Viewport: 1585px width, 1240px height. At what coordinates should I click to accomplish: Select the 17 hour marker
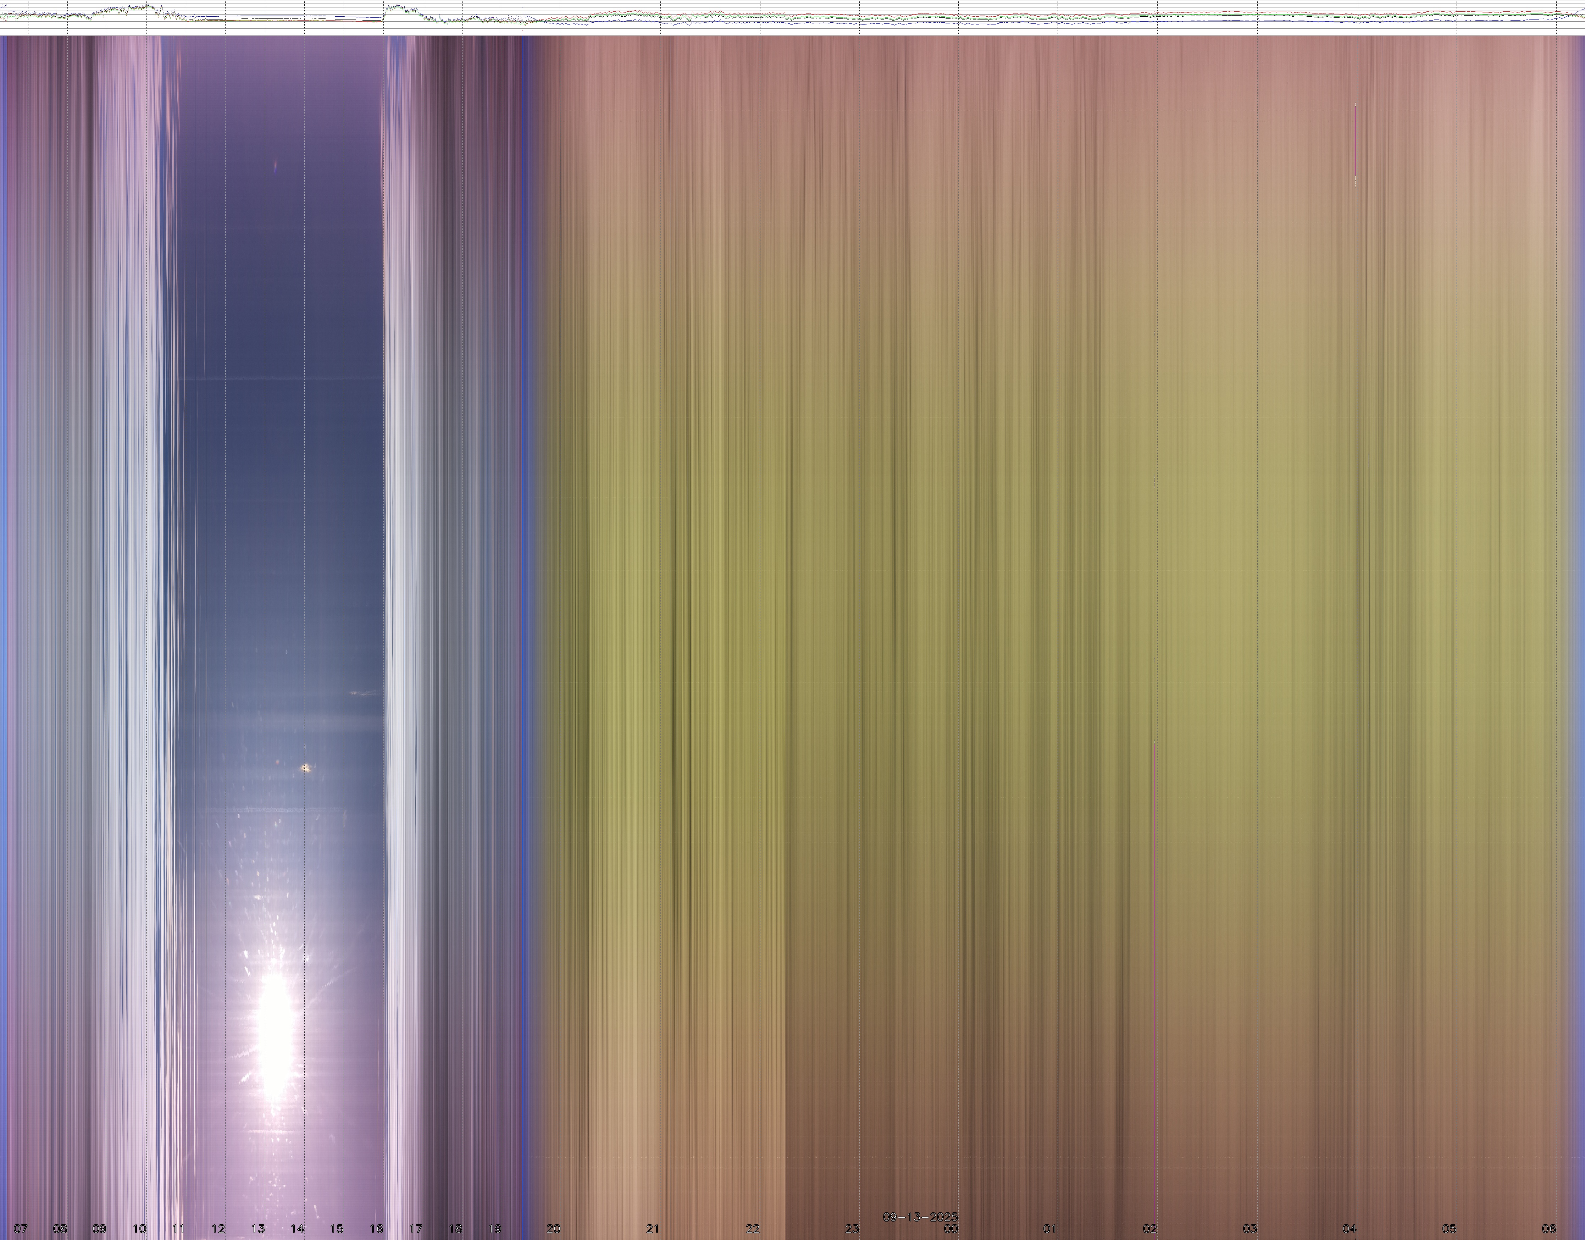(416, 1229)
